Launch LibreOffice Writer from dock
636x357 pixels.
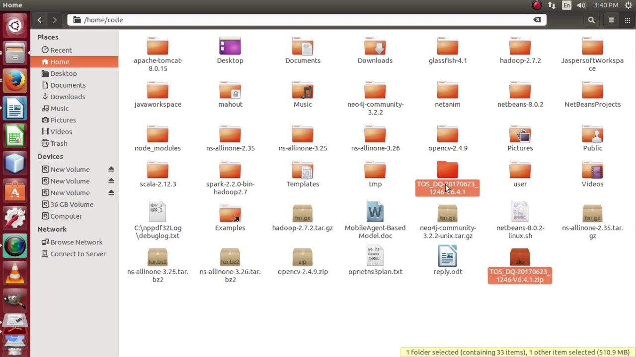[15, 107]
